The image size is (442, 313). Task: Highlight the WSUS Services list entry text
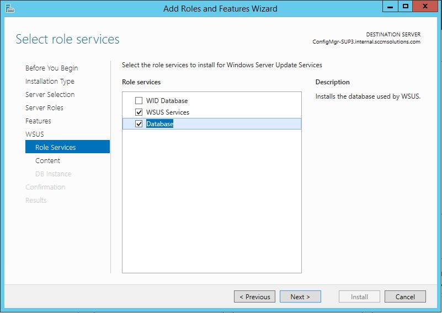[167, 112]
